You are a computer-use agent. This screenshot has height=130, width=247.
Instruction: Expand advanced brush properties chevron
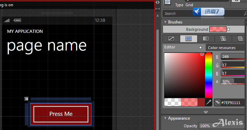(206, 112)
